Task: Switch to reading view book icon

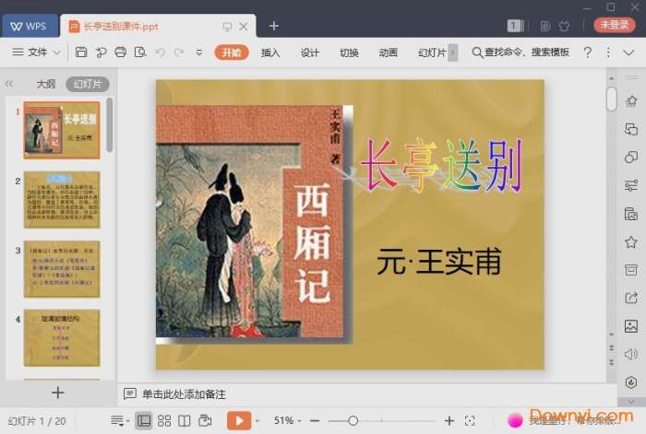Action: pos(185,420)
